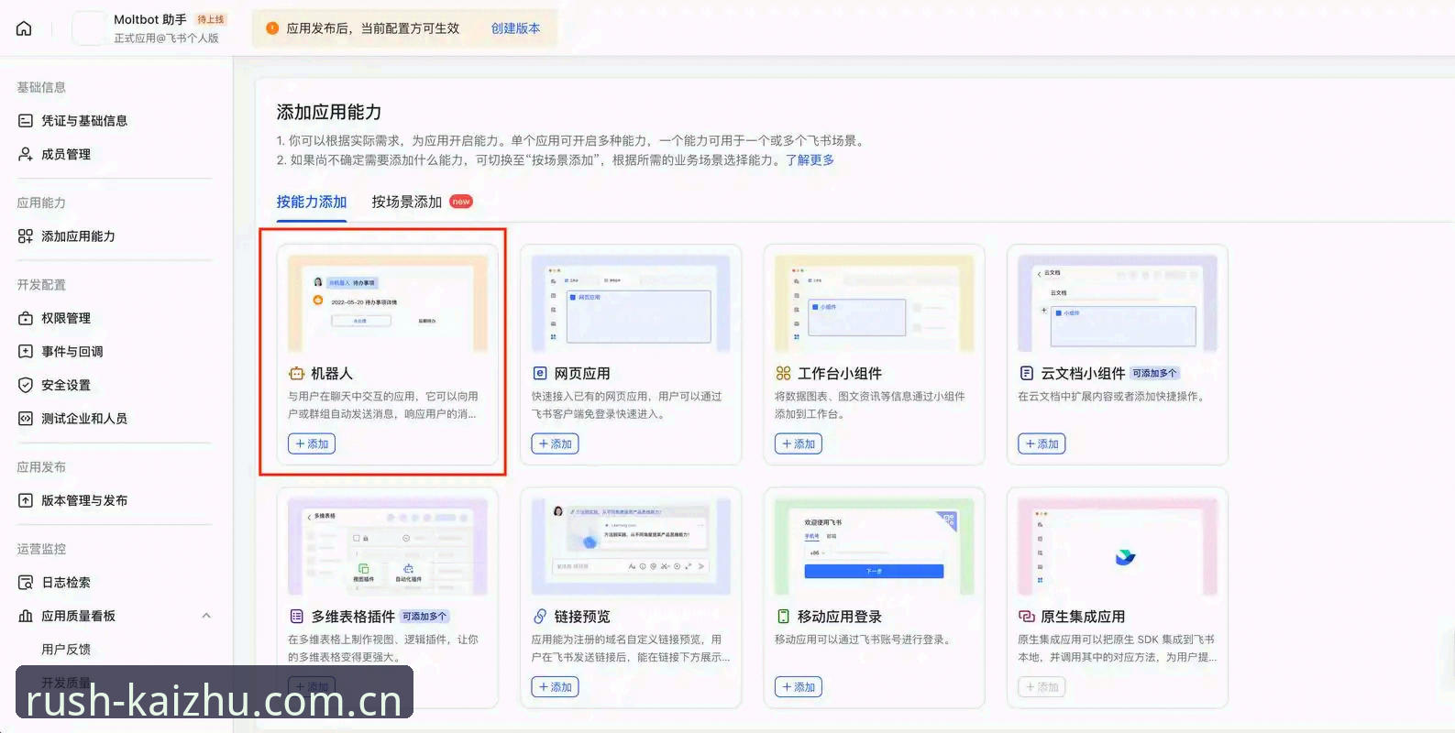Click the 机器人 preview thumbnail

tap(388, 303)
